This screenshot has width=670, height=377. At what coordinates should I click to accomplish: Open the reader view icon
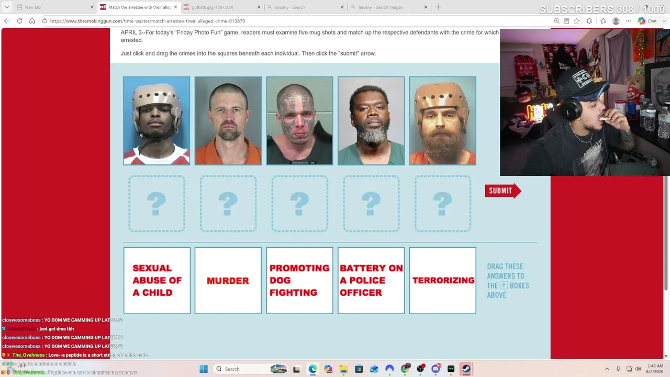tap(566, 21)
